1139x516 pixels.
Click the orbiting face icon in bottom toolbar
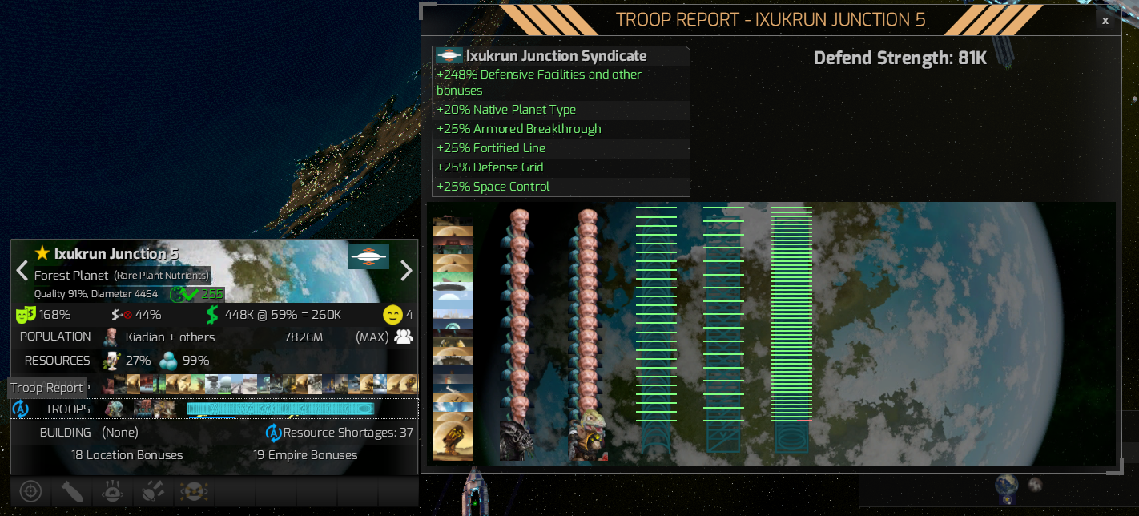tap(195, 490)
